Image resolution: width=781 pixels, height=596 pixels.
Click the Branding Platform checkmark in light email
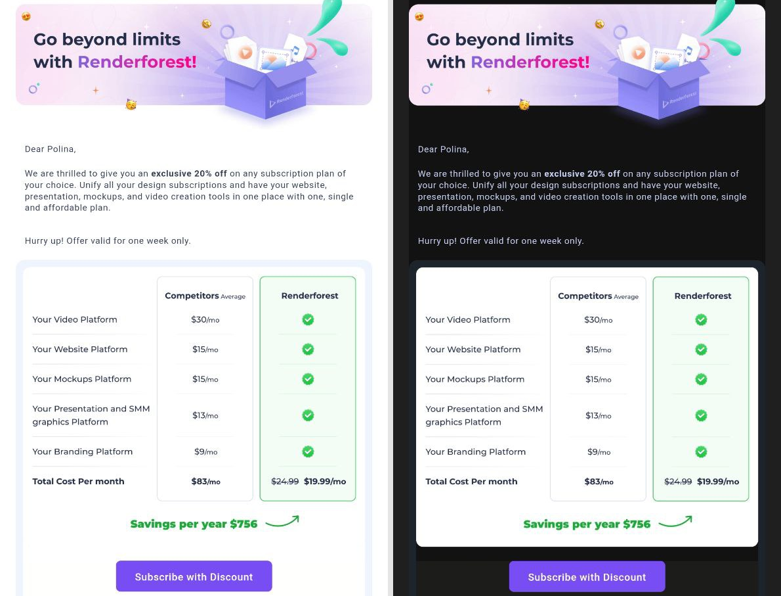pos(308,451)
